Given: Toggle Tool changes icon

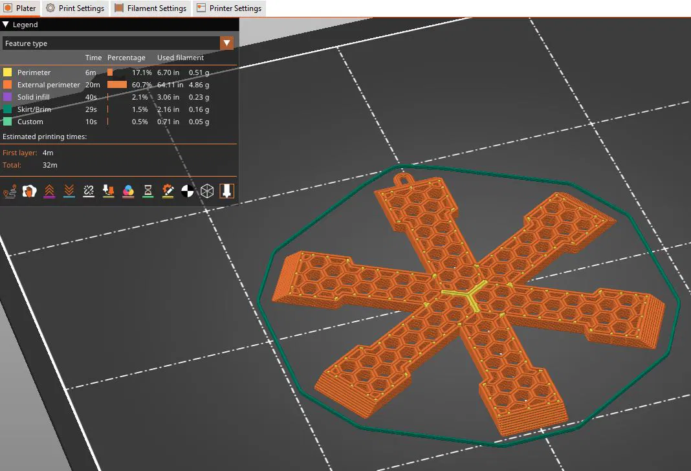Looking at the screenshot, I should point(109,192).
